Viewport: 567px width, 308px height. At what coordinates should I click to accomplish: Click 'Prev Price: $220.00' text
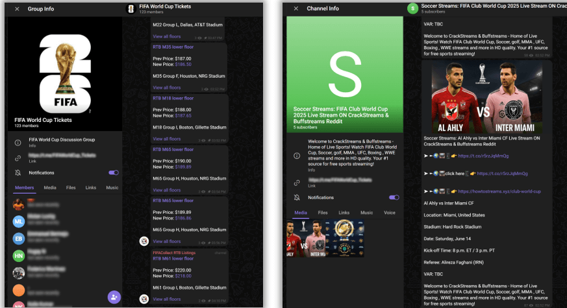tap(171, 270)
